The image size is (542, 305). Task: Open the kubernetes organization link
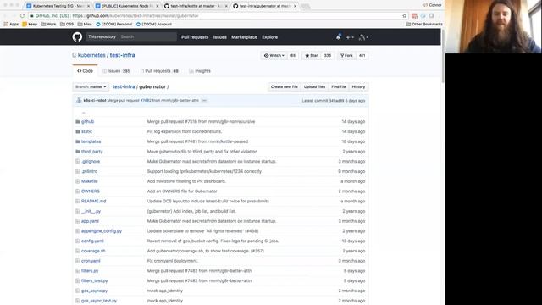(x=91, y=55)
